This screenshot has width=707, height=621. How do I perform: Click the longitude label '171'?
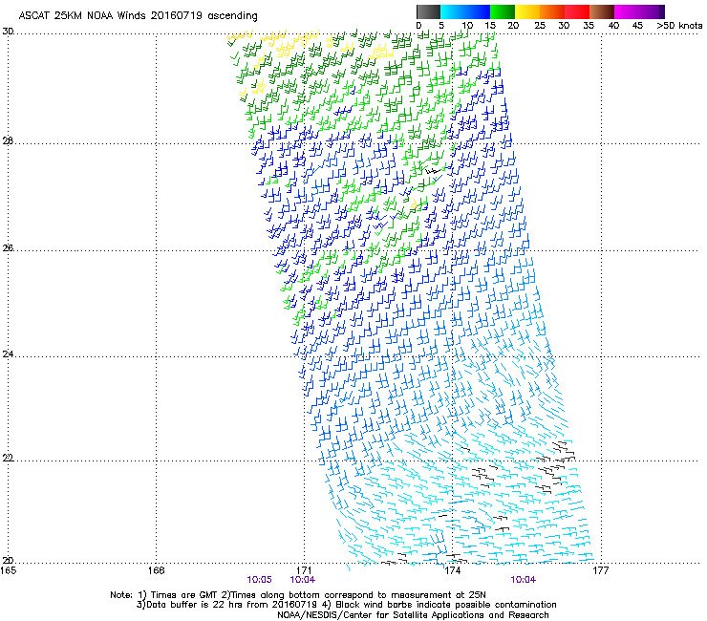point(305,570)
